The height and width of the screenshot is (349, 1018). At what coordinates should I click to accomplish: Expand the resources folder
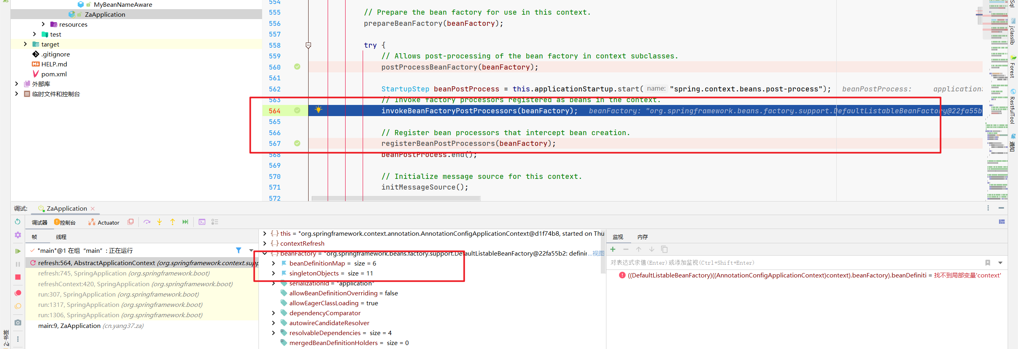[x=43, y=24]
